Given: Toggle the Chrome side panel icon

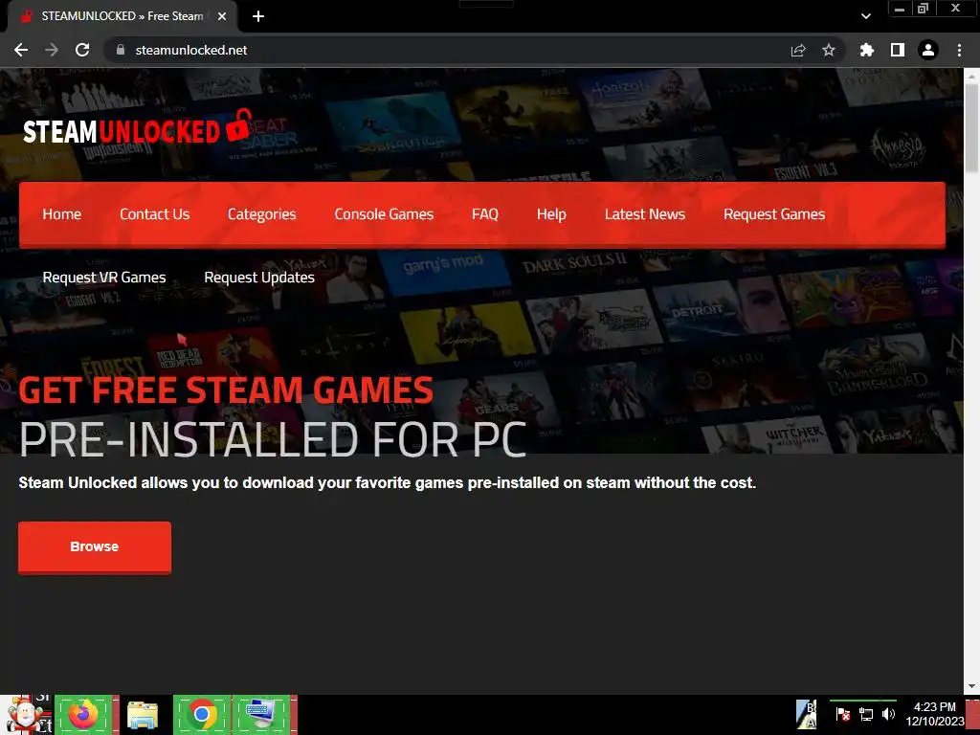Looking at the screenshot, I should click(x=898, y=50).
